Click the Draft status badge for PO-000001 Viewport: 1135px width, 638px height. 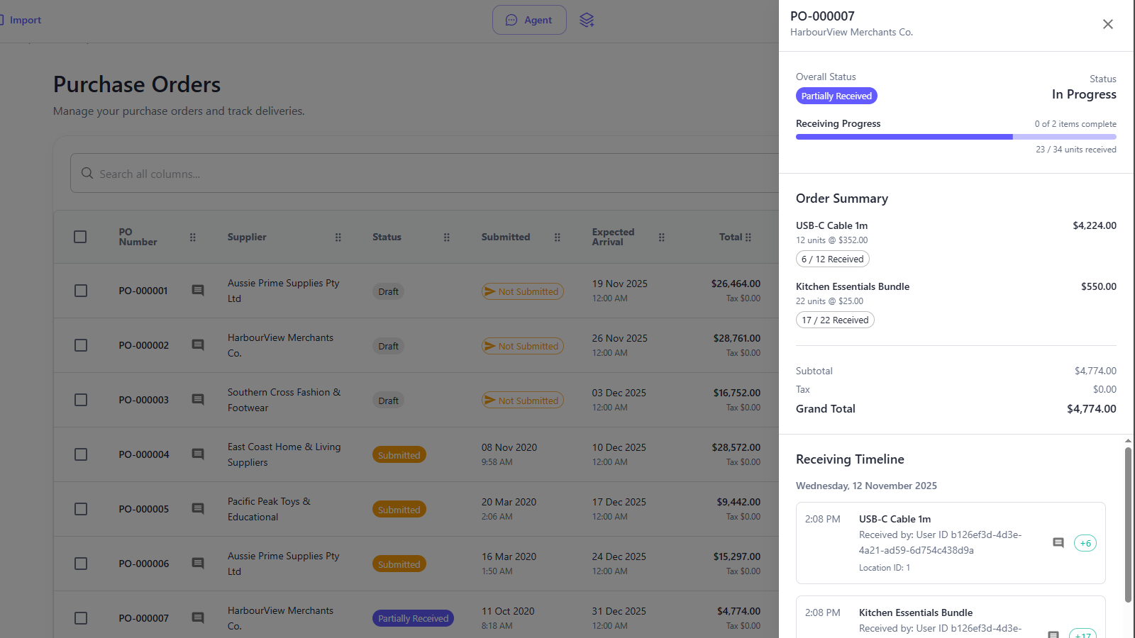point(388,291)
